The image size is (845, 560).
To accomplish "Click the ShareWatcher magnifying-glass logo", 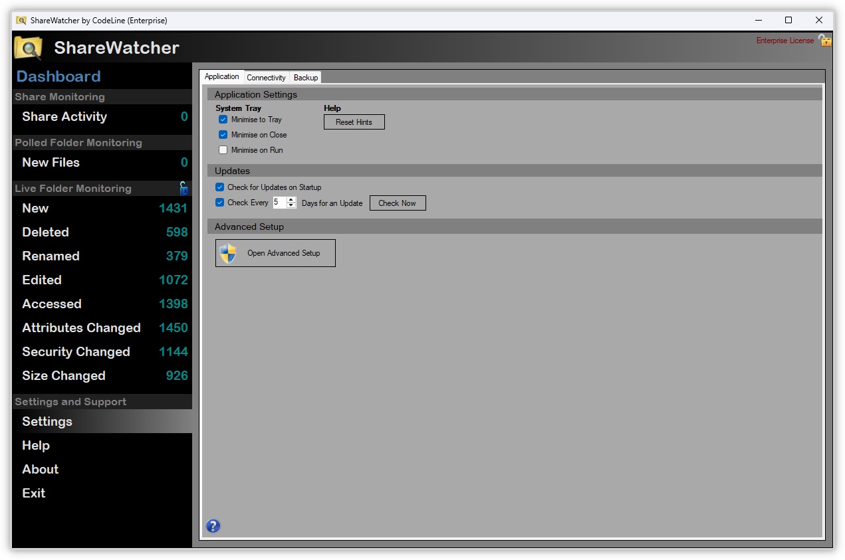I will pos(27,47).
